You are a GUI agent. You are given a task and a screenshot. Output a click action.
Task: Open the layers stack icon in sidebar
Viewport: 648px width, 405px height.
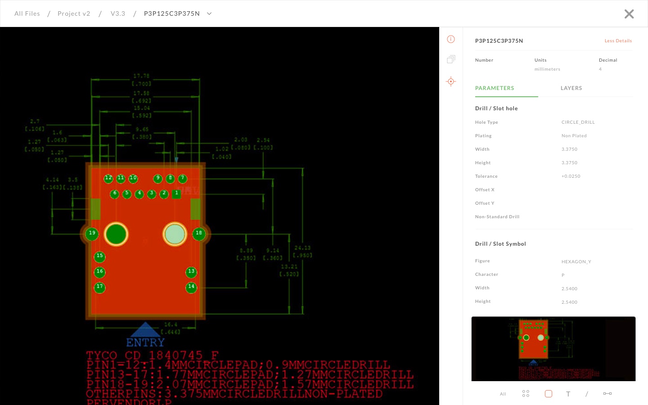(x=451, y=59)
